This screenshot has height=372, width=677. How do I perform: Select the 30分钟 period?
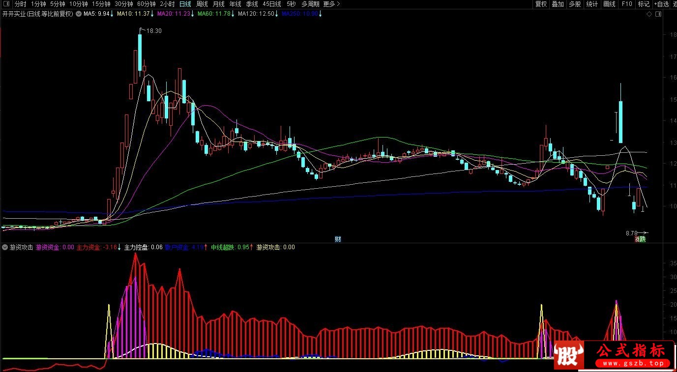124,4
